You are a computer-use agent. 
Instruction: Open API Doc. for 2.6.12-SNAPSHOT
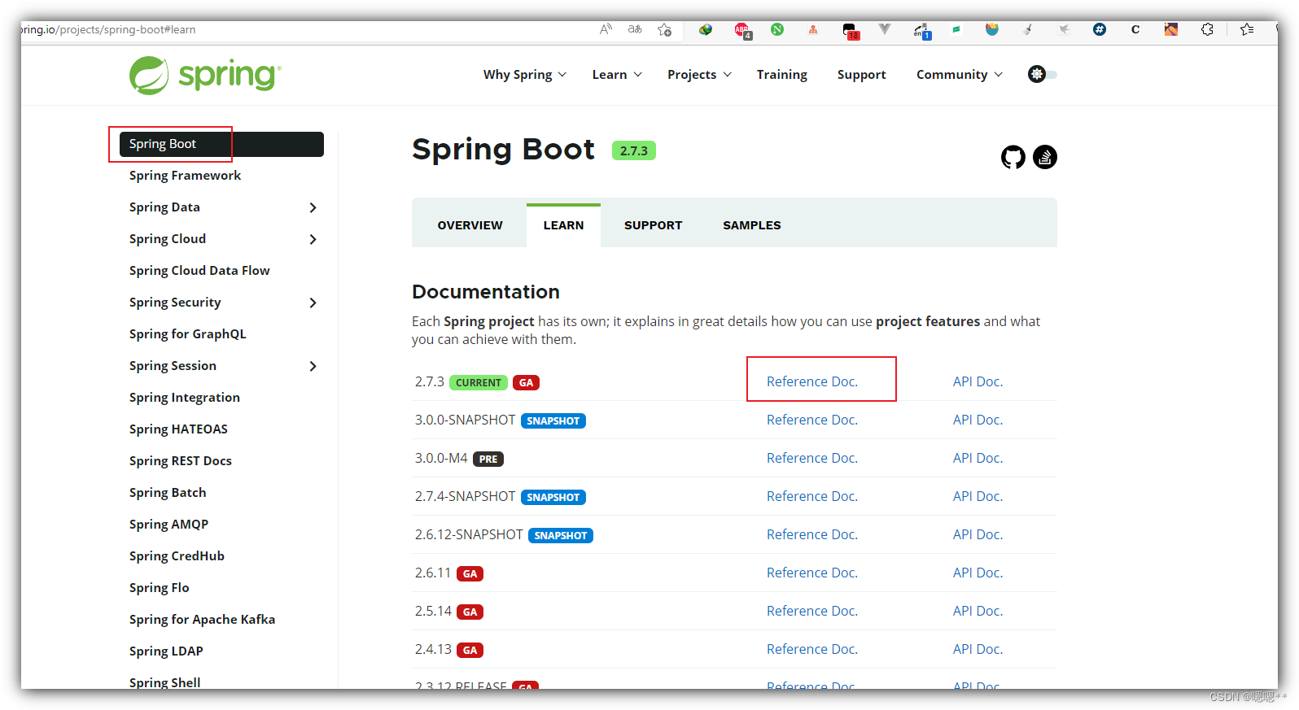978,534
